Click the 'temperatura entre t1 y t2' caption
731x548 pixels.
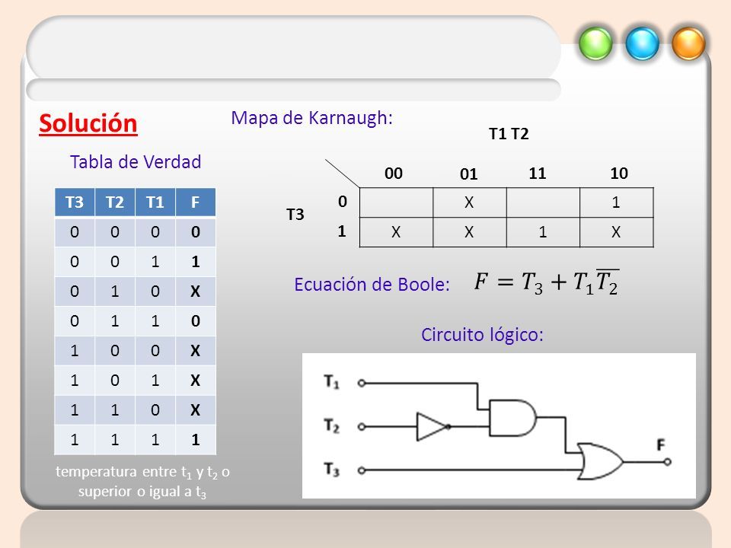[142, 482]
